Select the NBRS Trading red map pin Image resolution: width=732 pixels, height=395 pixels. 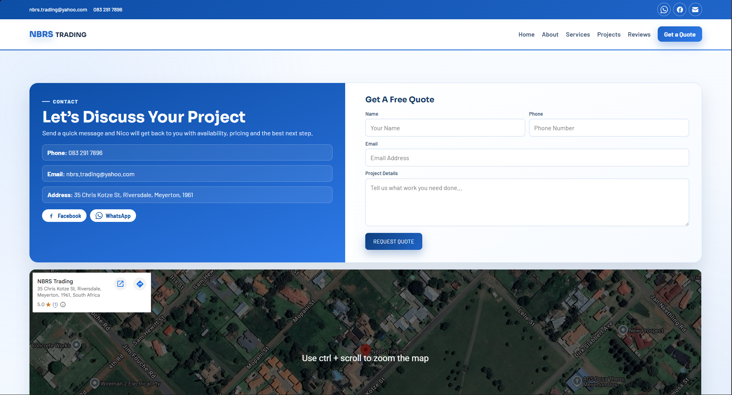pyautogui.click(x=366, y=349)
